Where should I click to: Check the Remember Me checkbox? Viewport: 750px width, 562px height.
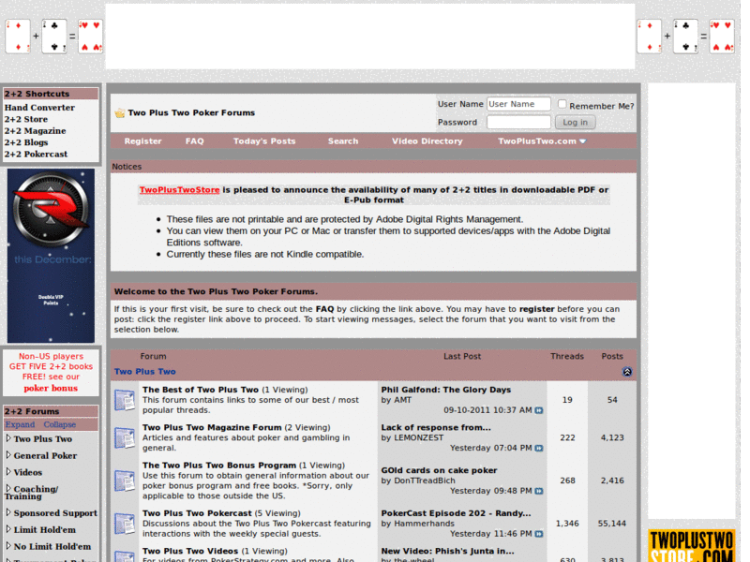[x=562, y=104]
